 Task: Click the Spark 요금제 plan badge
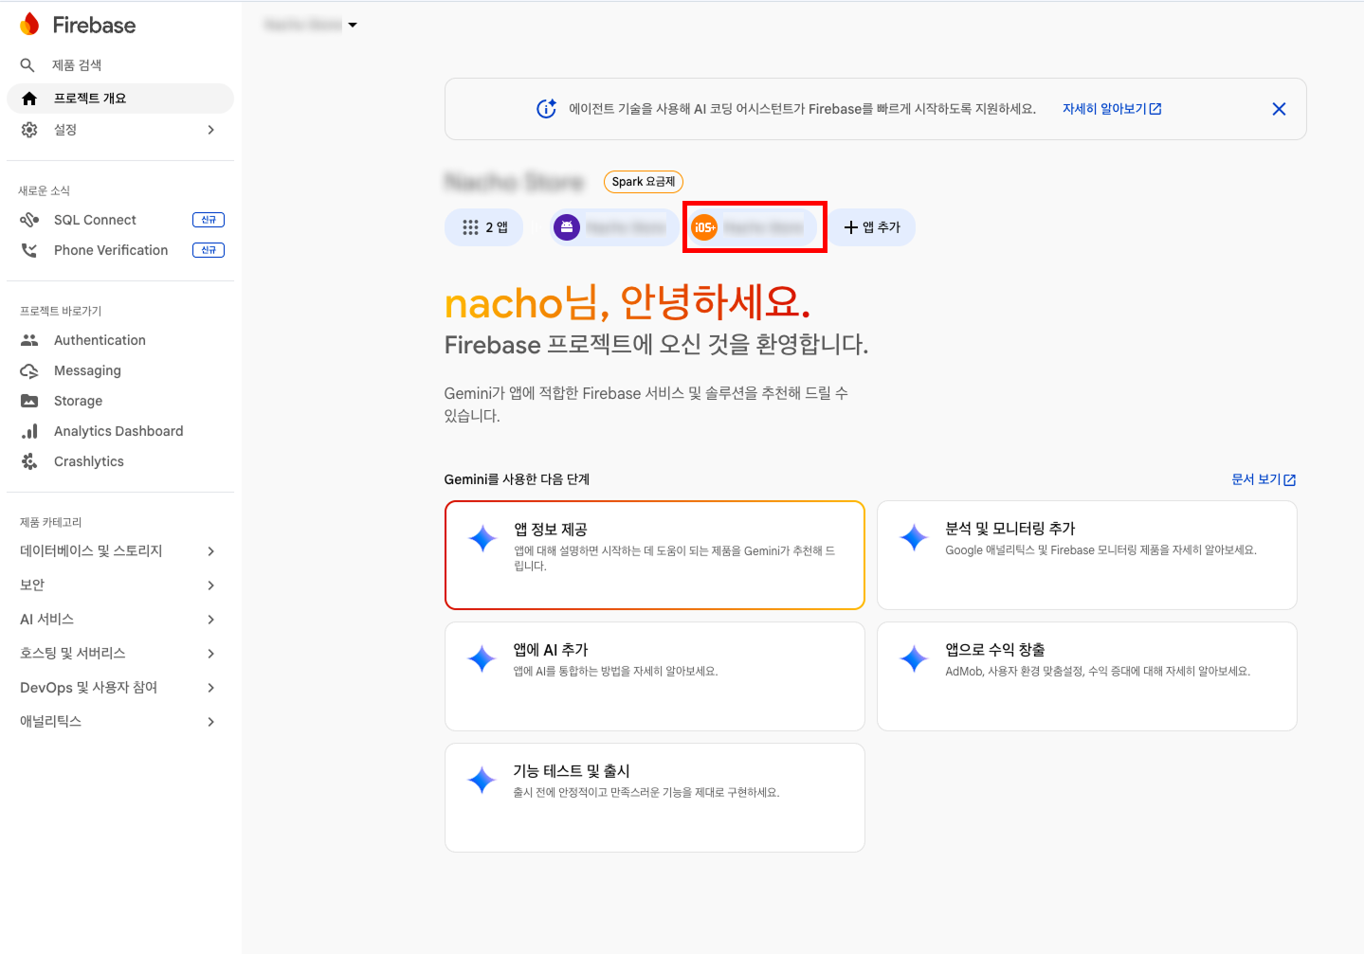[644, 182]
